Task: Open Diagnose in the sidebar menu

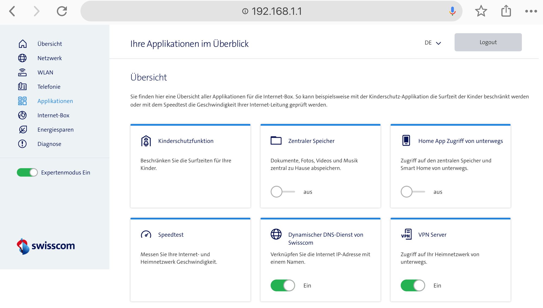Action: [49, 144]
